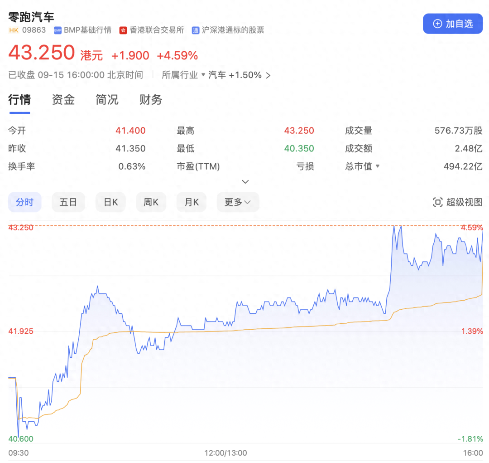The height and width of the screenshot is (463, 489).
Task: Click the 市盈(TTM) value 亏损
Action: pyautogui.click(x=305, y=166)
